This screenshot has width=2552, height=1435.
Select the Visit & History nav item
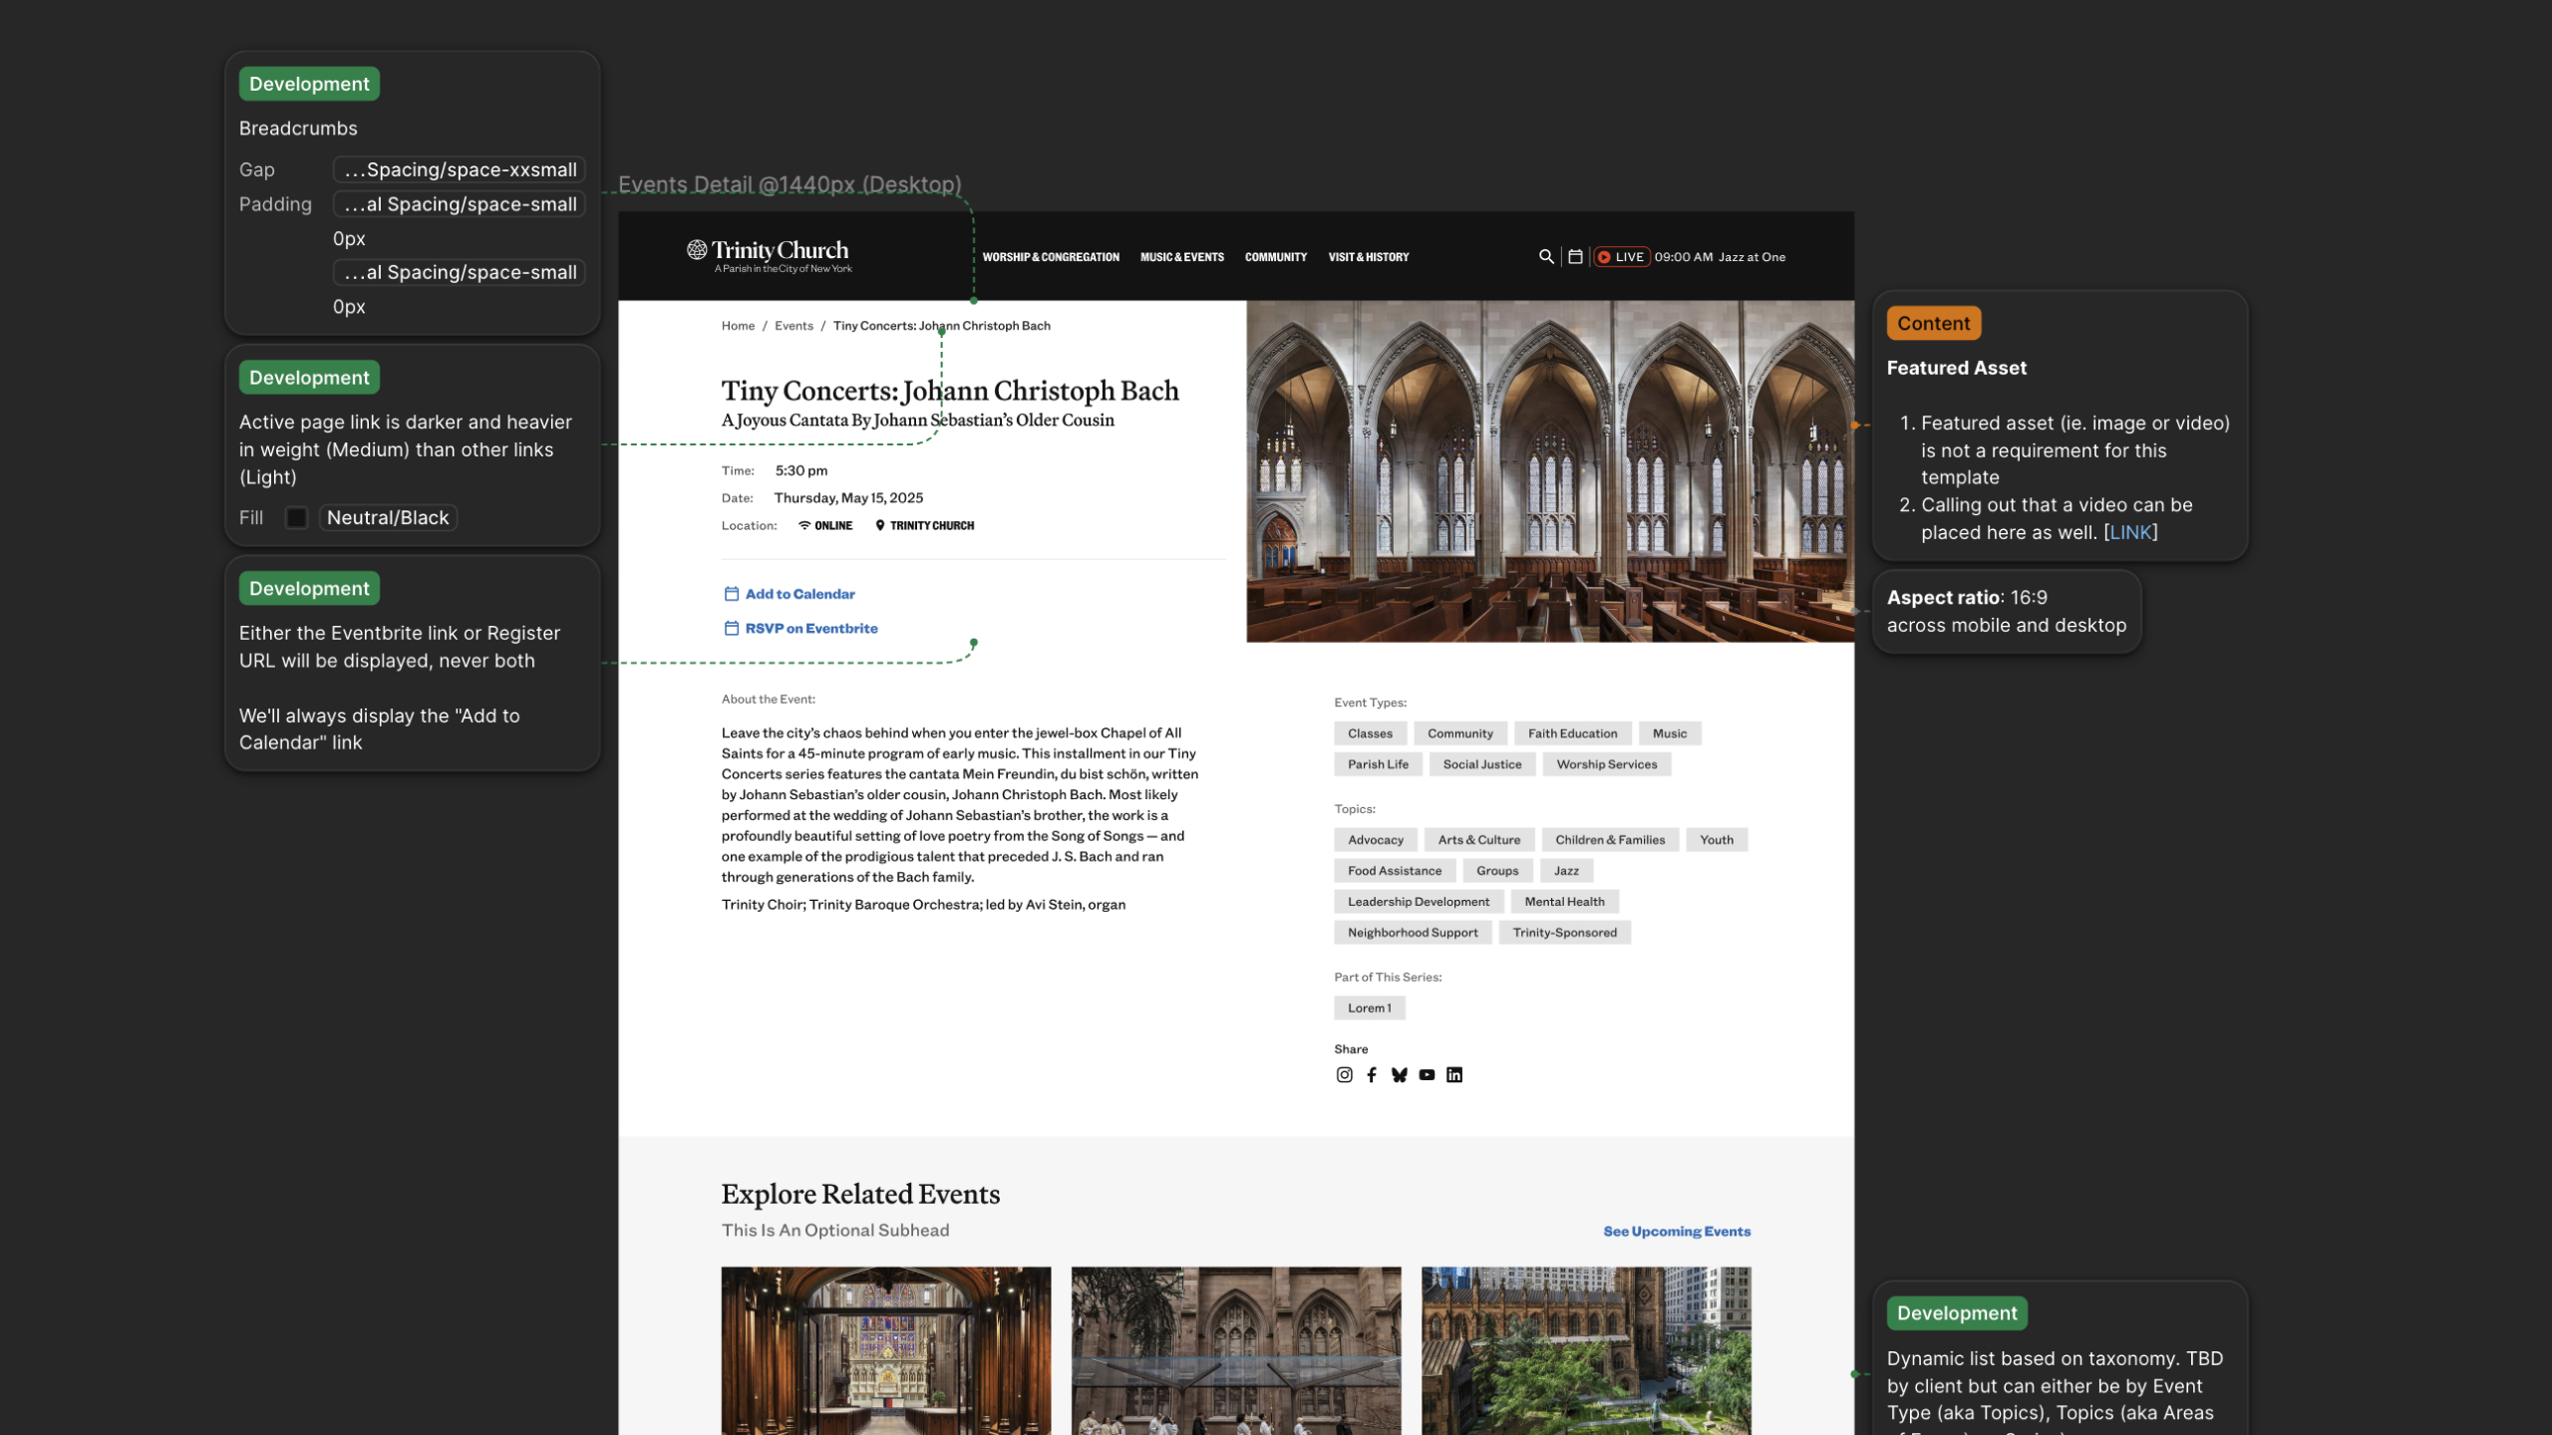(1368, 257)
